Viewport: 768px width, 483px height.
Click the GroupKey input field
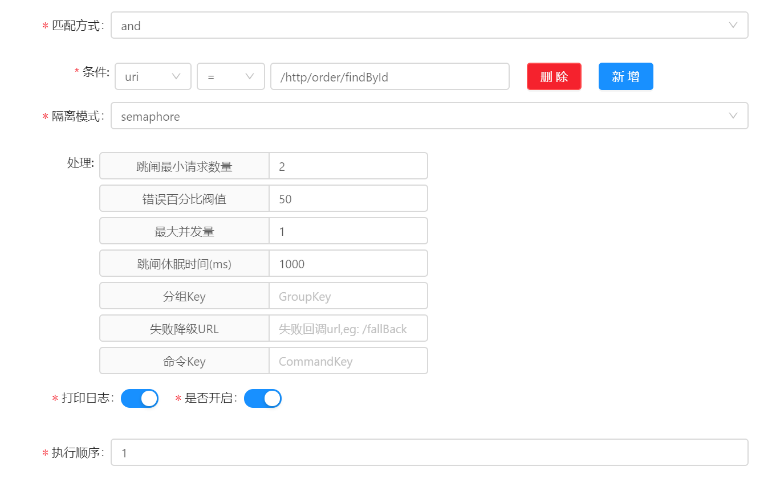pos(348,296)
